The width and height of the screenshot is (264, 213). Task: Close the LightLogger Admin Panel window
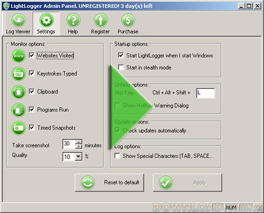[258, 6]
